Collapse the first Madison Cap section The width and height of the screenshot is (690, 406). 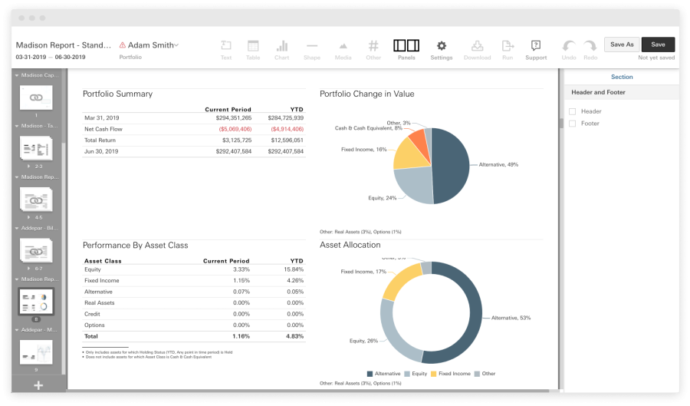coord(17,76)
